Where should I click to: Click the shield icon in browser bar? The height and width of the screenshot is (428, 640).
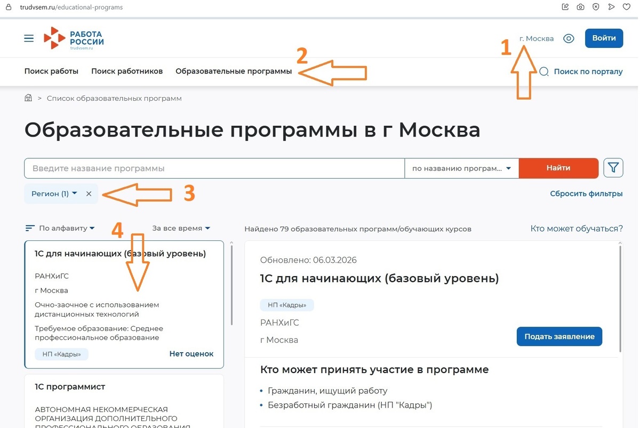(x=596, y=7)
